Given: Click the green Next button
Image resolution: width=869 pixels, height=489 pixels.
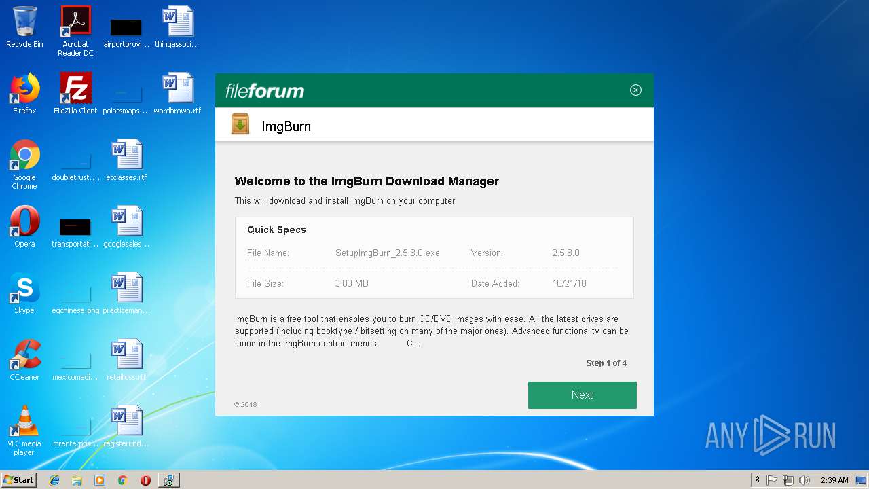Looking at the screenshot, I should 582,395.
